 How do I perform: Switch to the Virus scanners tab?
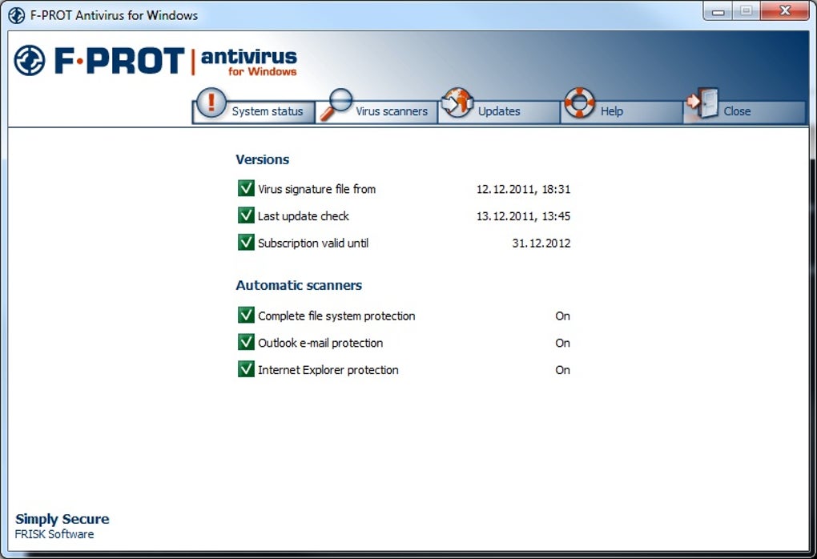pyautogui.click(x=376, y=111)
